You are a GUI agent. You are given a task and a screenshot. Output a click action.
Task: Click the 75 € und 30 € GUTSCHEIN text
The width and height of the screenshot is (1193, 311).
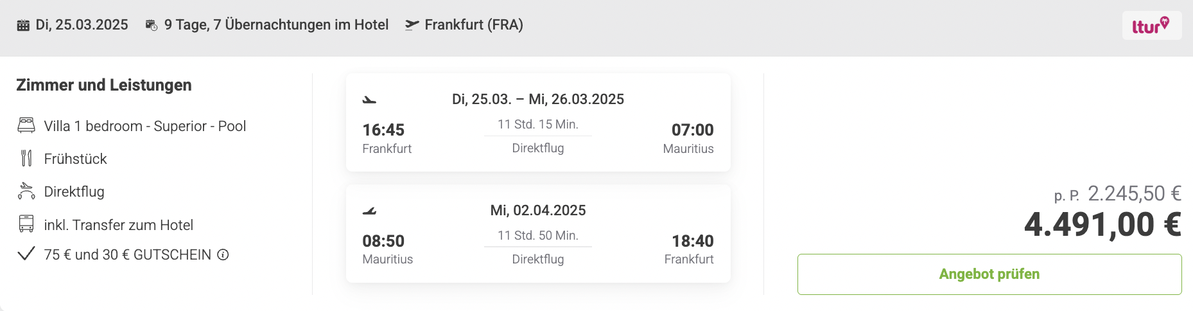[x=128, y=254]
